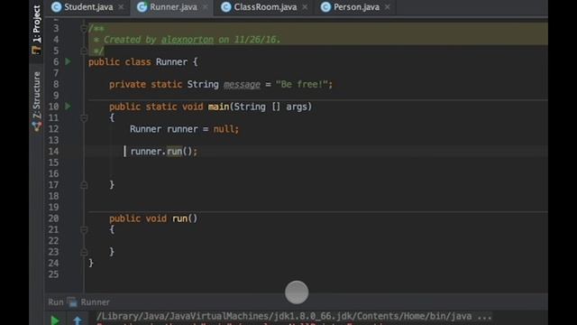Close the ClassRoom.java tab
577x325 pixels.
coord(305,7)
